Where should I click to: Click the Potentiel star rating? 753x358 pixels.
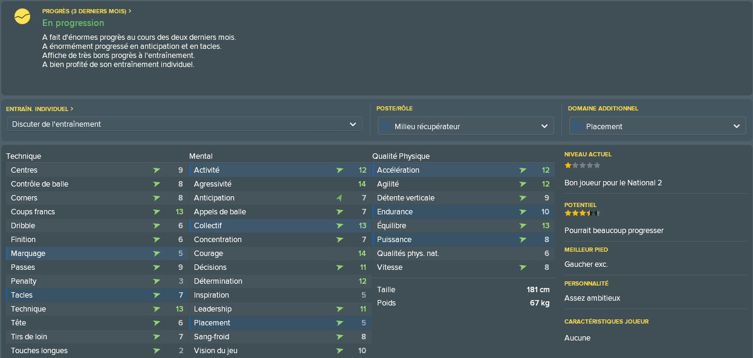(583, 213)
